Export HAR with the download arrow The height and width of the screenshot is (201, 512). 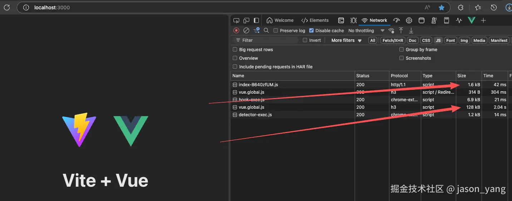point(411,30)
